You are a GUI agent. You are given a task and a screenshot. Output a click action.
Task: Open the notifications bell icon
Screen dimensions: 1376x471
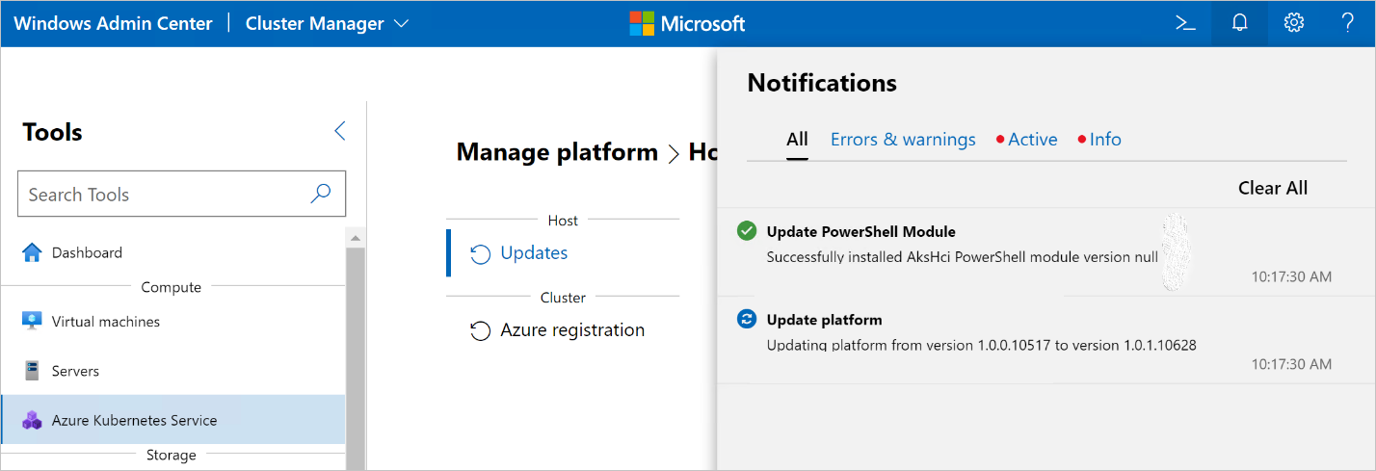(1240, 23)
